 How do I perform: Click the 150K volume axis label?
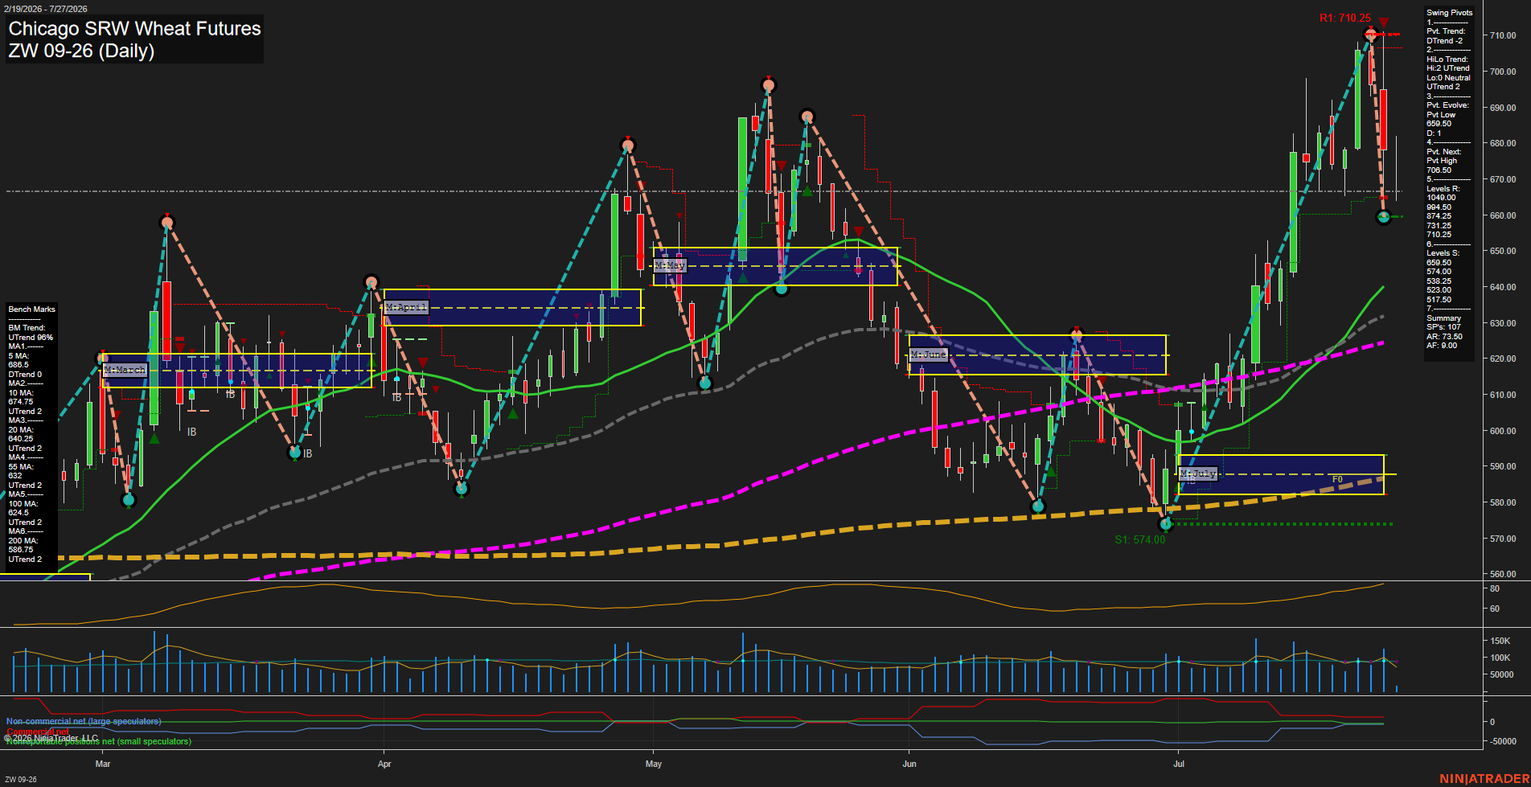tap(1500, 641)
